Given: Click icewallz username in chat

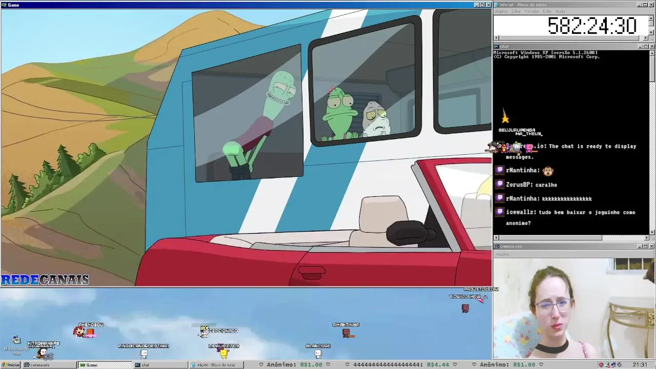Looking at the screenshot, I should pyautogui.click(x=519, y=212).
